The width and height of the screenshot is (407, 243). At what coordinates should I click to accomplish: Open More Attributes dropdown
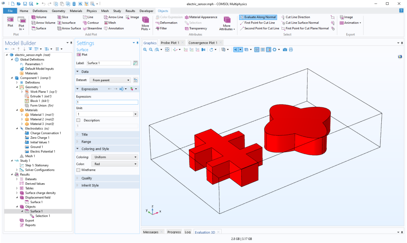227,24
